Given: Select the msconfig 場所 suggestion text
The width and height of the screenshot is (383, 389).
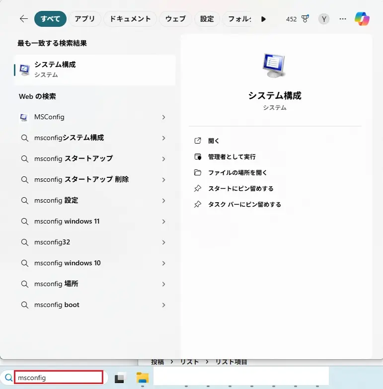Looking at the screenshot, I should (56, 284).
